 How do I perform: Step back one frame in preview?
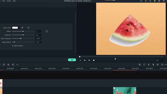(x=80, y=60)
